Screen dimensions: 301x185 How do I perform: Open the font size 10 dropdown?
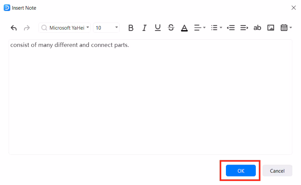click(x=106, y=28)
